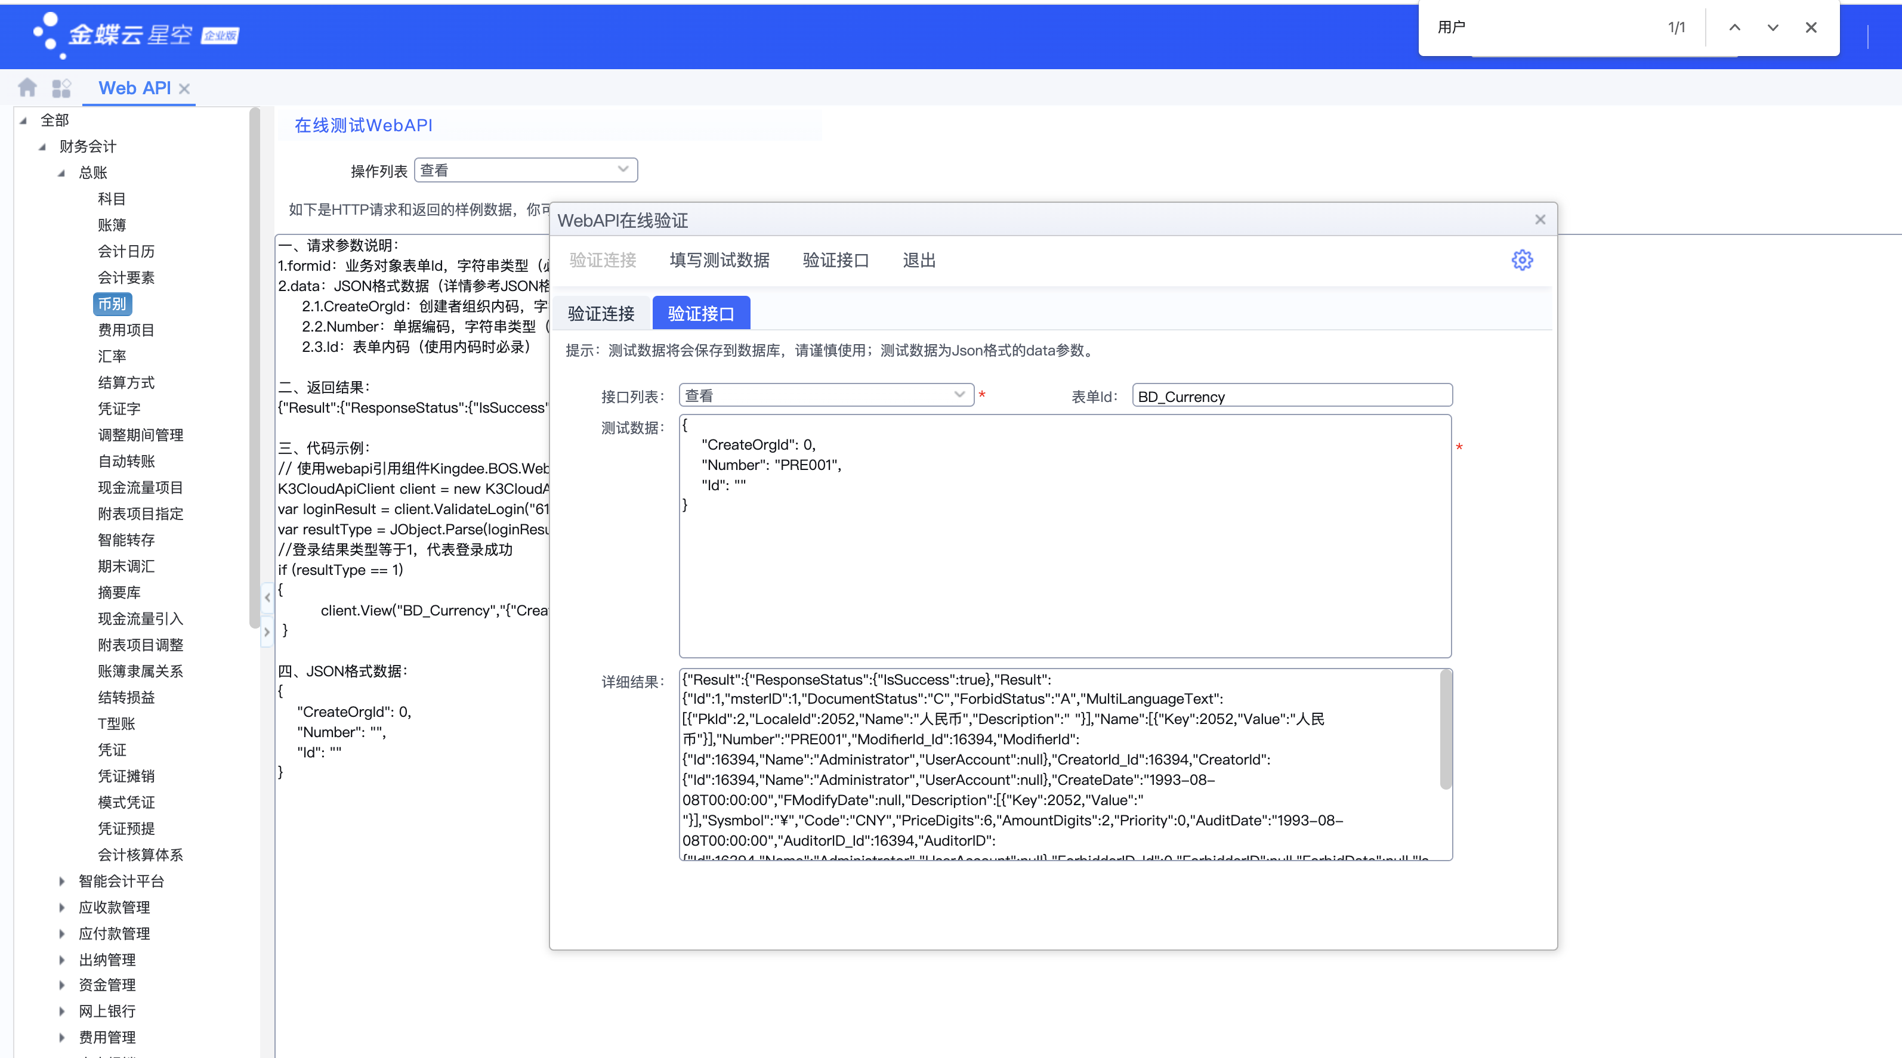Close the WebAPI在线验证 dialog

tap(1539, 219)
